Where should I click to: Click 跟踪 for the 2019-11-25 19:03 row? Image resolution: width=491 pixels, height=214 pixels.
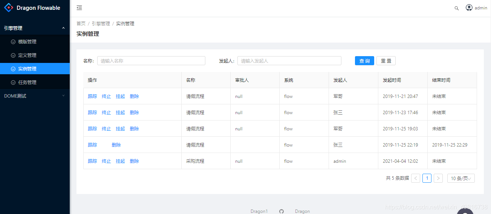coord(92,129)
